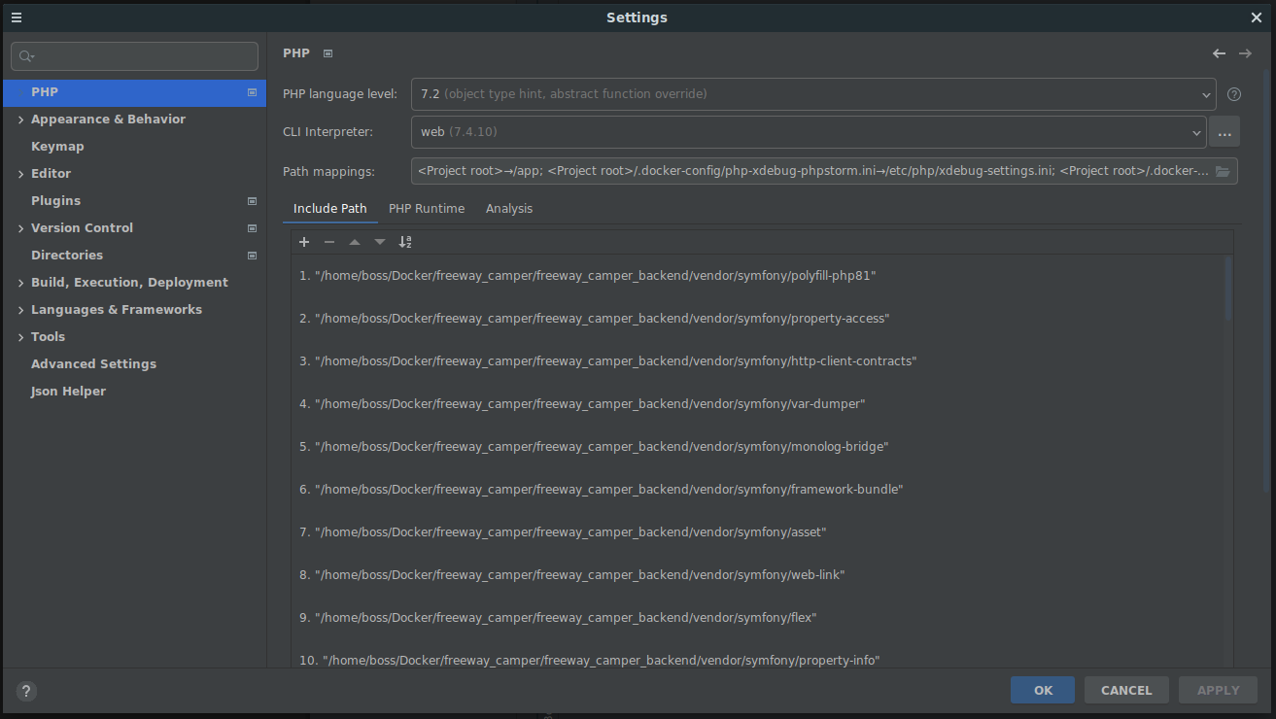Navigate forward with right arrow

coord(1245,53)
